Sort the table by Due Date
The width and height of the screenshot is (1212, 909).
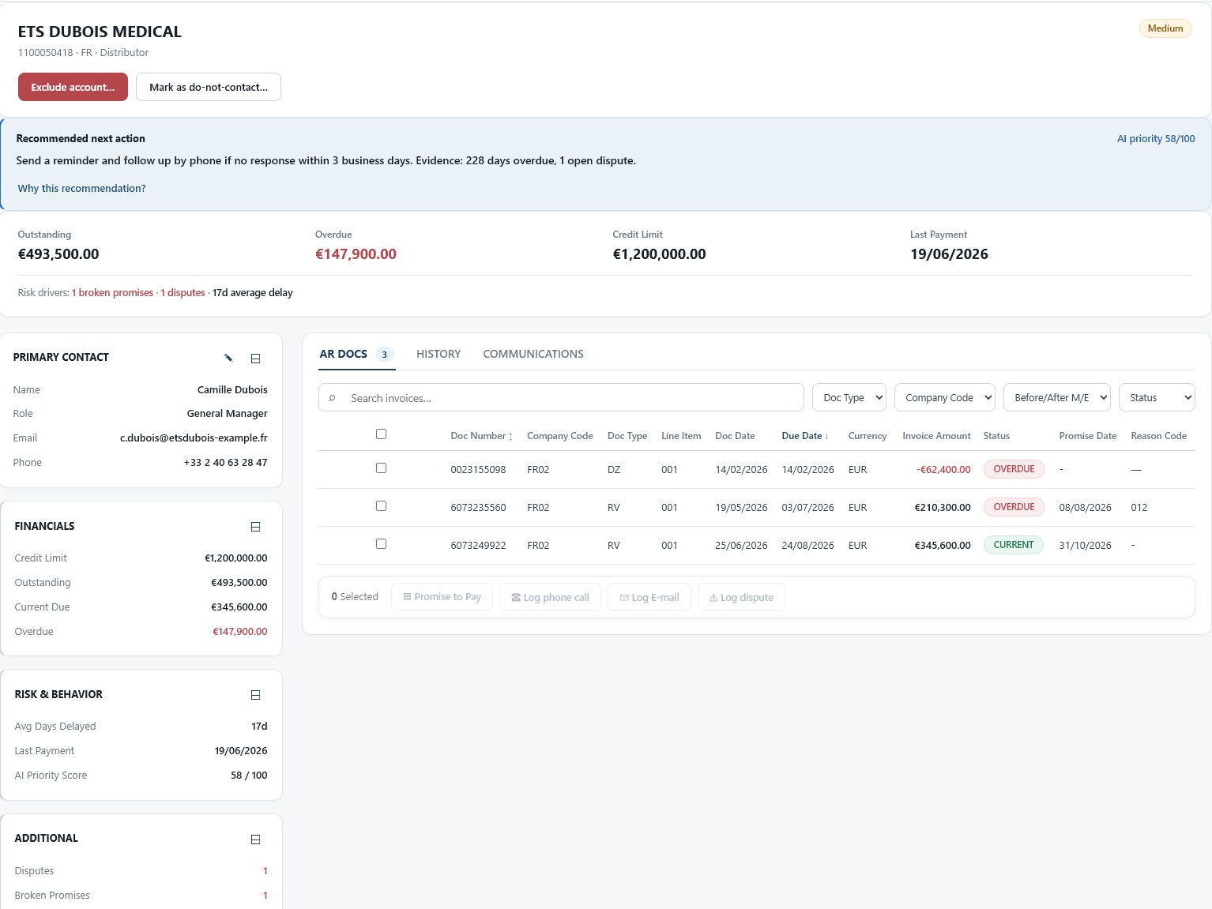(805, 436)
